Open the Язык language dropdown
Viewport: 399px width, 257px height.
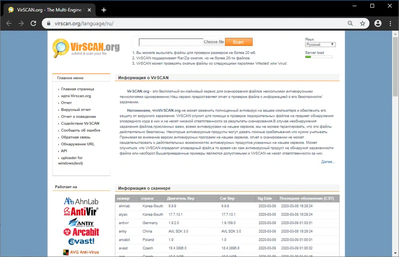coord(320,45)
